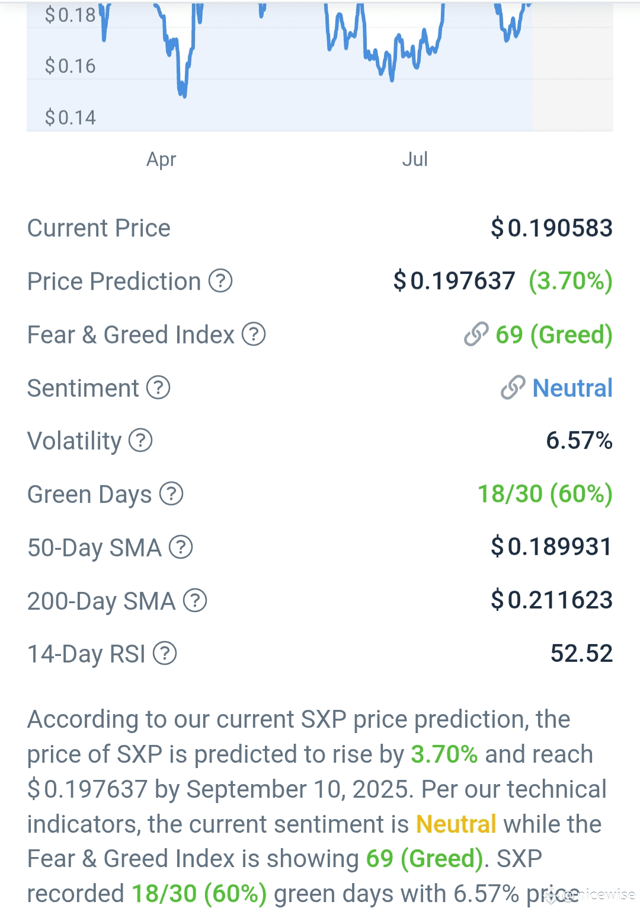Screen dimensions: 640x911
Task: Click the Apr marker on chart axis
Action: 161,160
